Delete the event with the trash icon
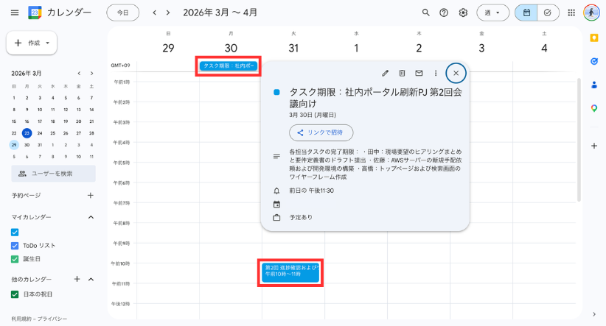The height and width of the screenshot is (326, 606). (402, 73)
